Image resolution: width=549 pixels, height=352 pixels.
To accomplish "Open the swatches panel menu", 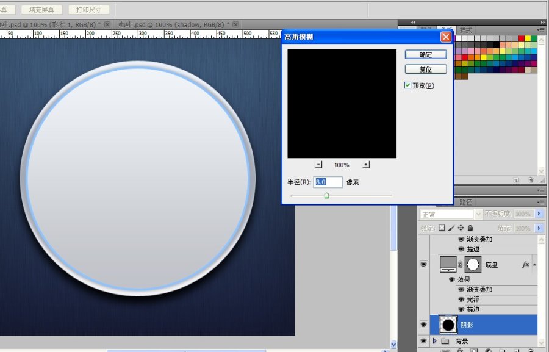I will (541, 30).
